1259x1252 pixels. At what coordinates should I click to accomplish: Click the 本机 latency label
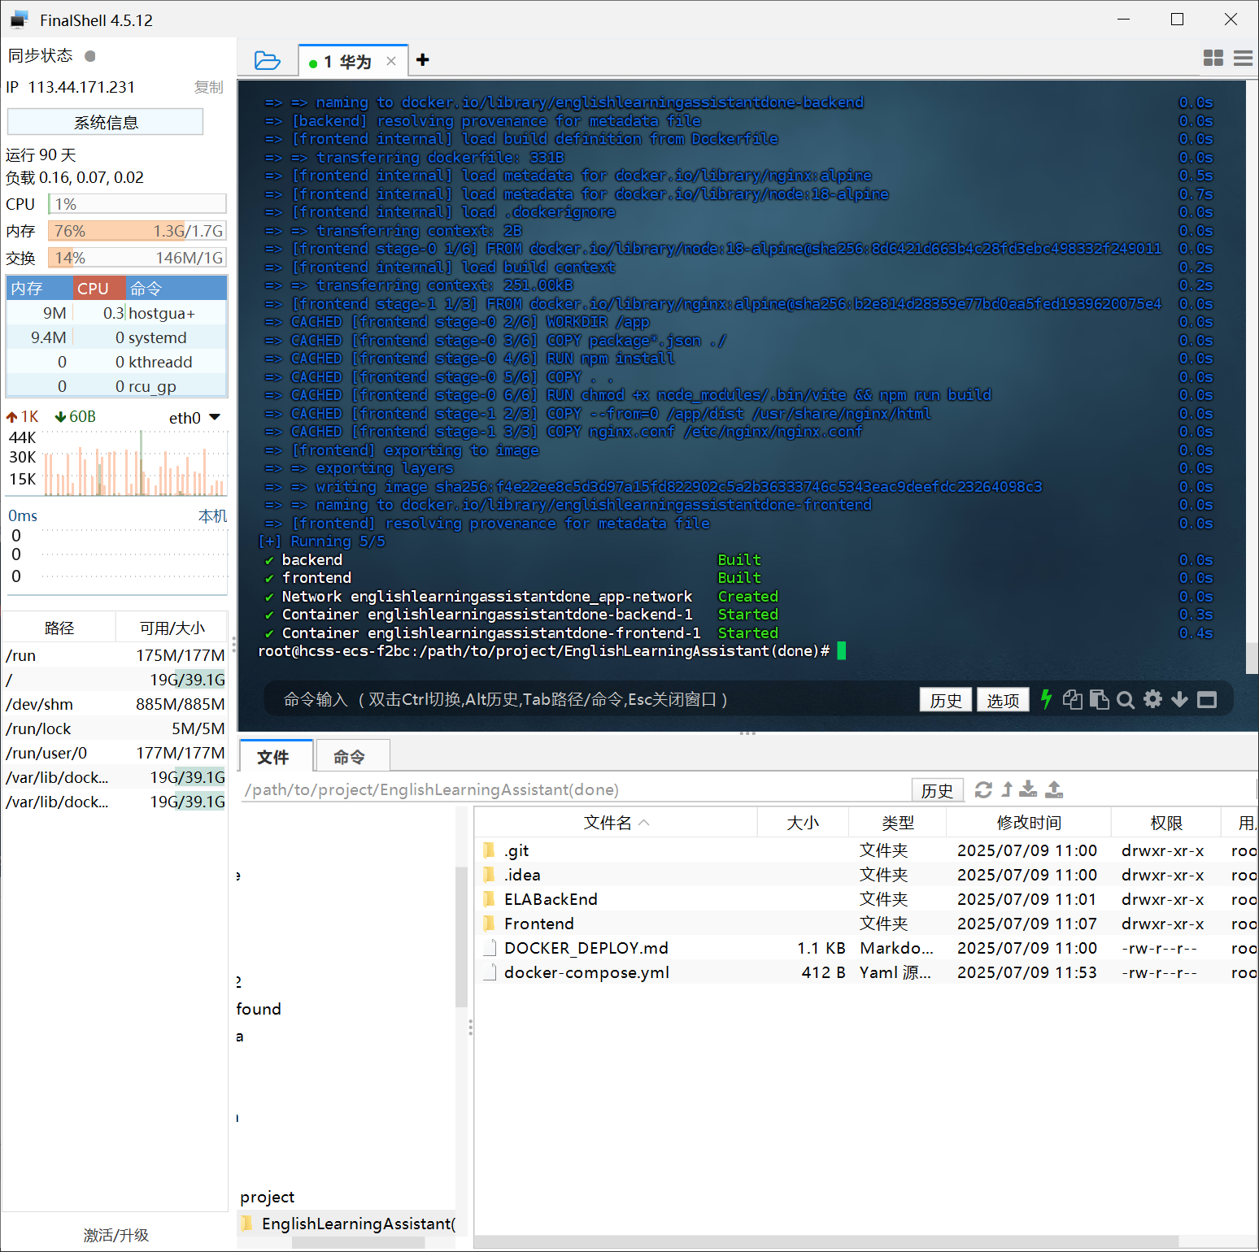click(x=213, y=516)
